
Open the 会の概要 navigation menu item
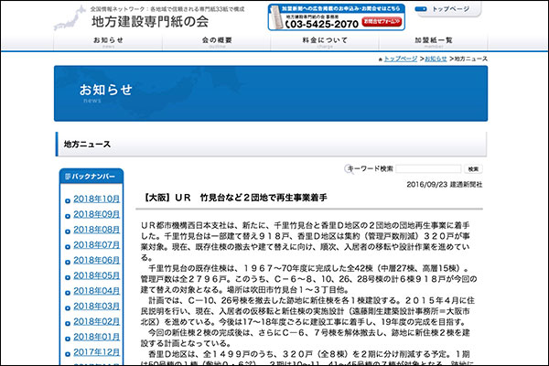(x=219, y=42)
